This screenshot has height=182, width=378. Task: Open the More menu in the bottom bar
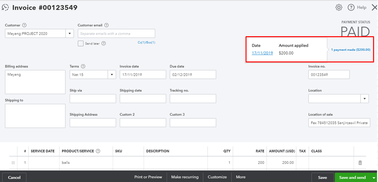241,177
